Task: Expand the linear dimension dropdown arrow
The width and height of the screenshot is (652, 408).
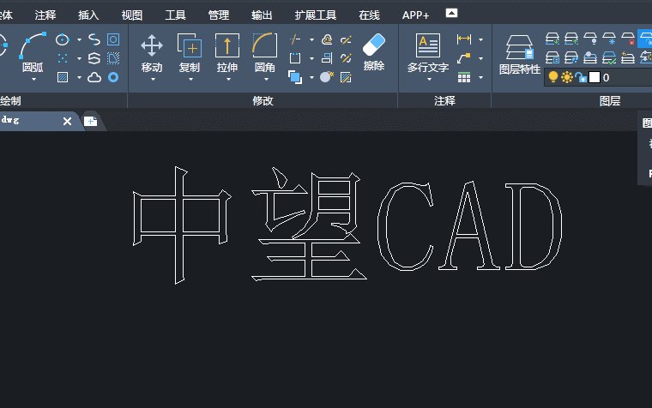Action: pyautogui.click(x=480, y=39)
